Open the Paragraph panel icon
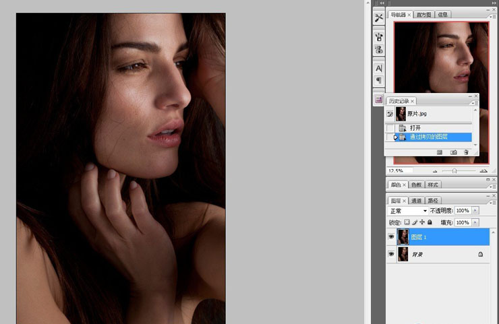The height and width of the screenshot is (324, 499). (379, 80)
